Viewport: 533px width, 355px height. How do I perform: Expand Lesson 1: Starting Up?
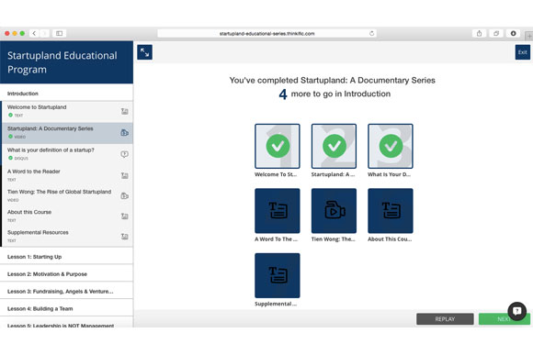66,257
